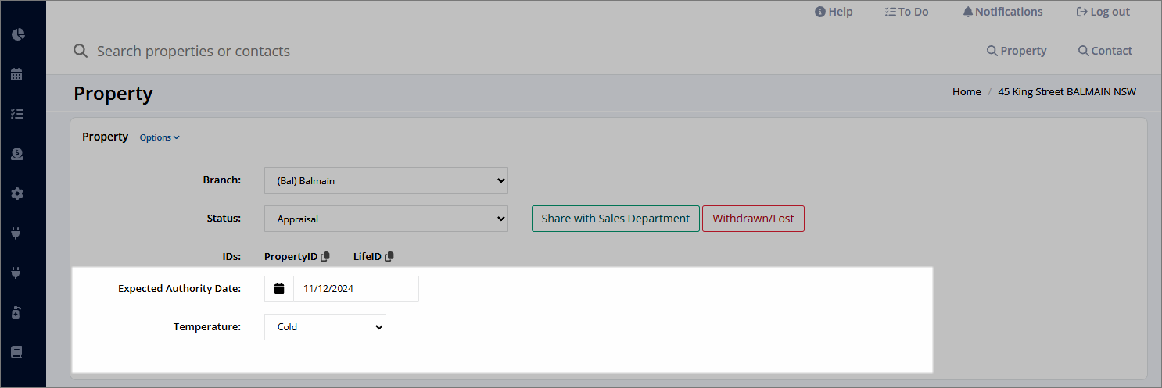Image resolution: width=1162 pixels, height=388 pixels.
Task: View Notifications
Action: point(1002,12)
